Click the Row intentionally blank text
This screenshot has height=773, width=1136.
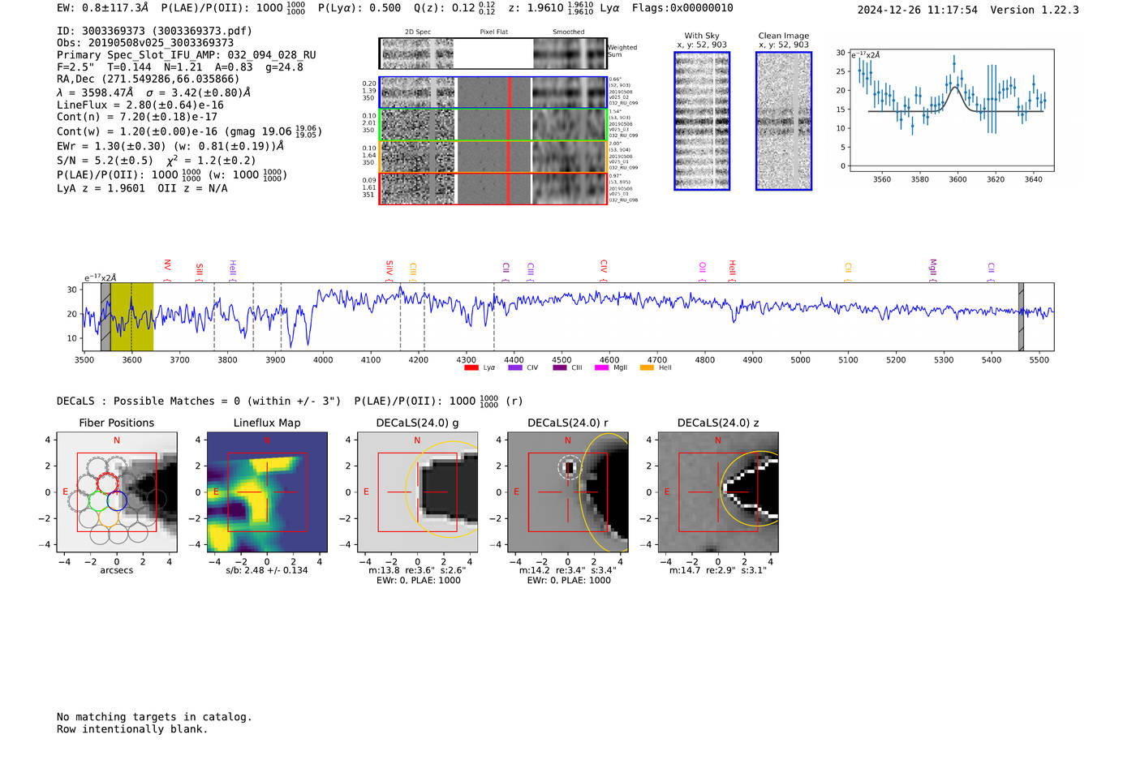click(x=132, y=729)
